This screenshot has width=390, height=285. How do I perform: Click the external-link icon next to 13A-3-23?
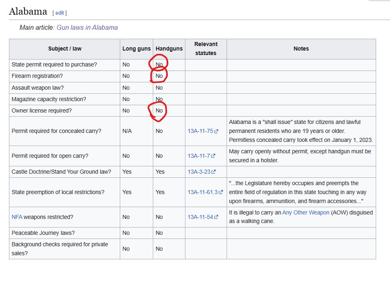coord(214,172)
